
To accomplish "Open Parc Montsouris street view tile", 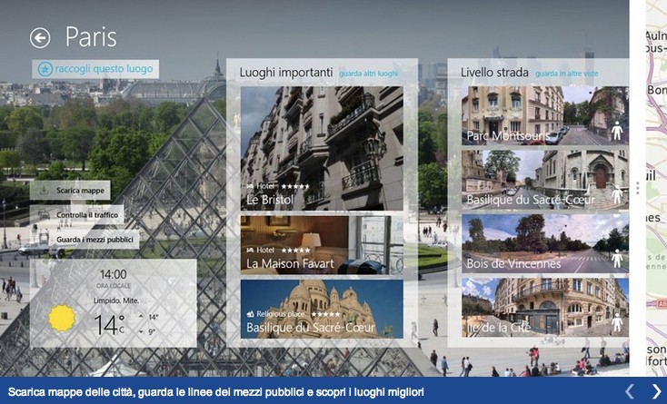I will (x=545, y=116).
